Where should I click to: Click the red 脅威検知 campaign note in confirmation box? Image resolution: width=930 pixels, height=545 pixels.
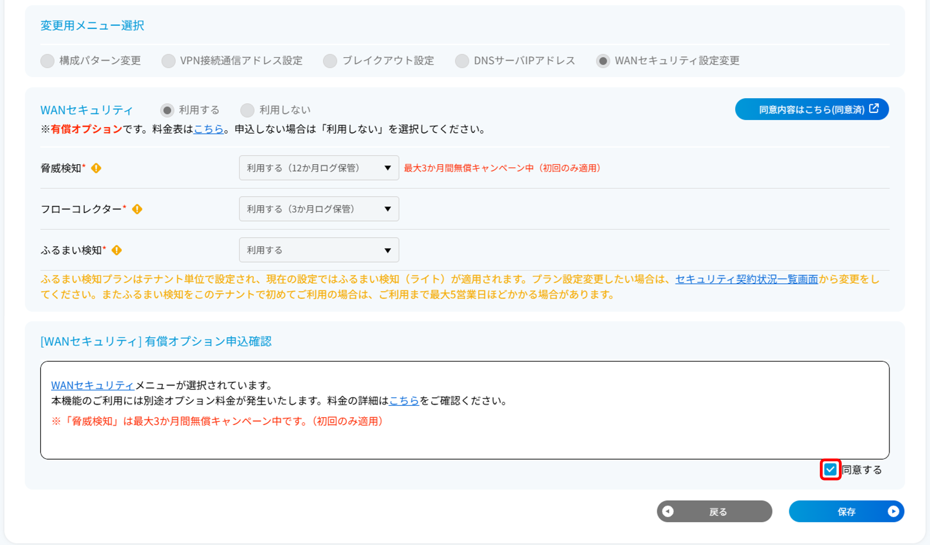[217, 421]
